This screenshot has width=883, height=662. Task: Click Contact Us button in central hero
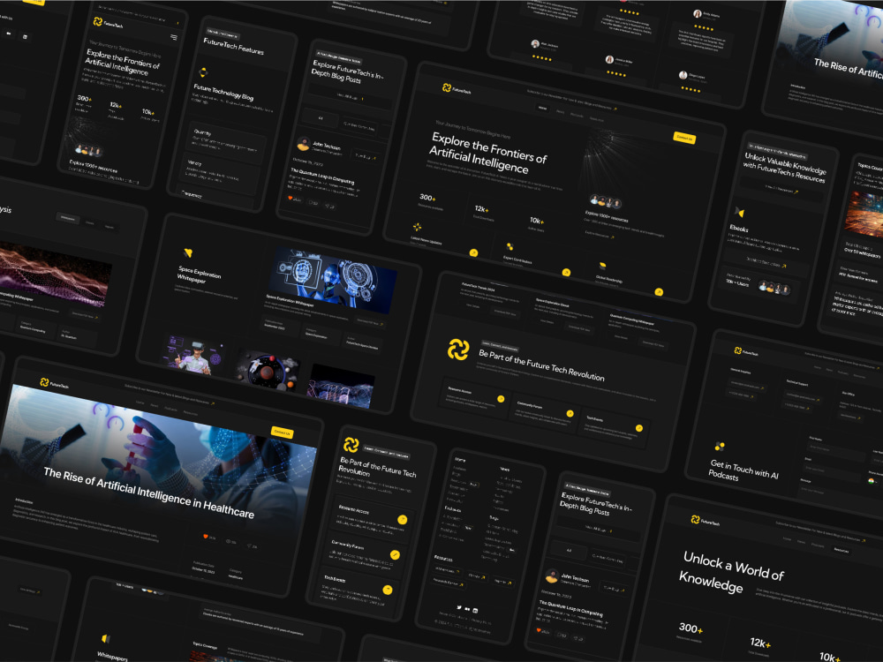tap(684, 138)
